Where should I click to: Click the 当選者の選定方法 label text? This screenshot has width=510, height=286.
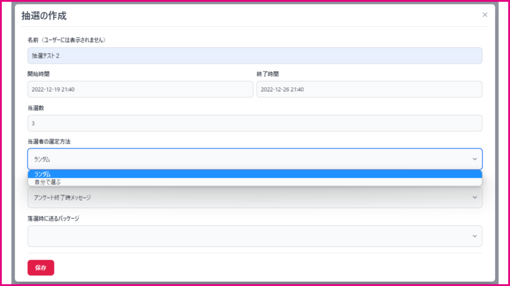(49, 142)
